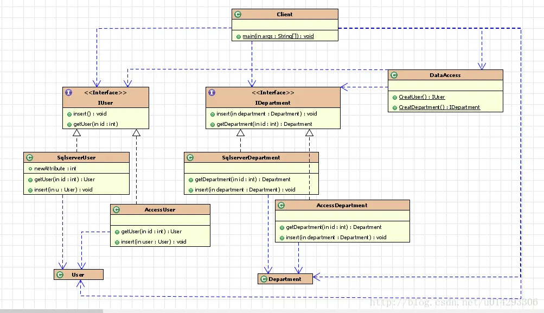
Task: Select the Department class box
Action: point(285,279)
